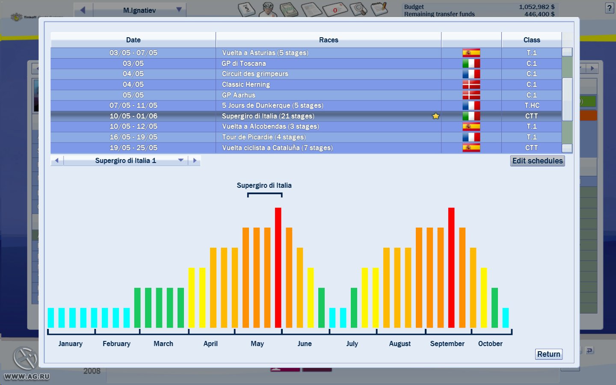The height and width of the screenshot is (385, 616).
Task: Select the Supergiro di Italia (21 stages) row
Action: click(306, 116)
